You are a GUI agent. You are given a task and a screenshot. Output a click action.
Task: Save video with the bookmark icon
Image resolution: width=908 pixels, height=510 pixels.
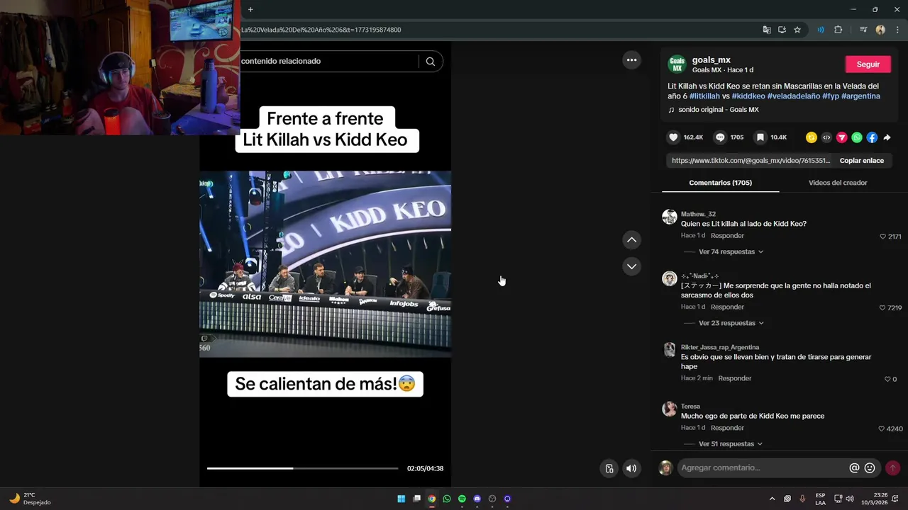(x=760, y=137)
